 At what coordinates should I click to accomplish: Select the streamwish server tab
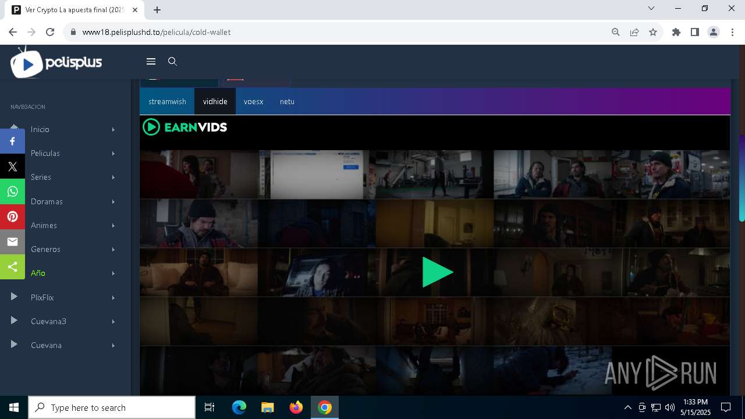[x=167, y=101]
